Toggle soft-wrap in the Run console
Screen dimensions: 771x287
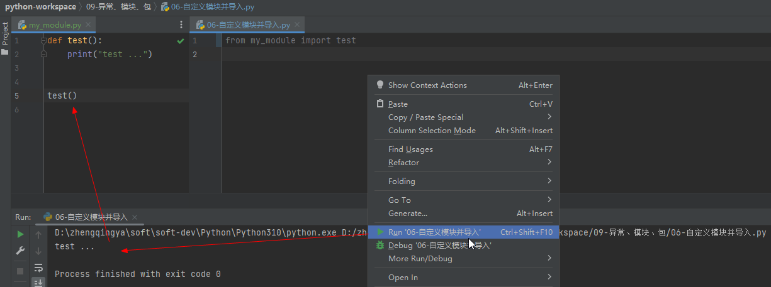click(x=38, y=268)
